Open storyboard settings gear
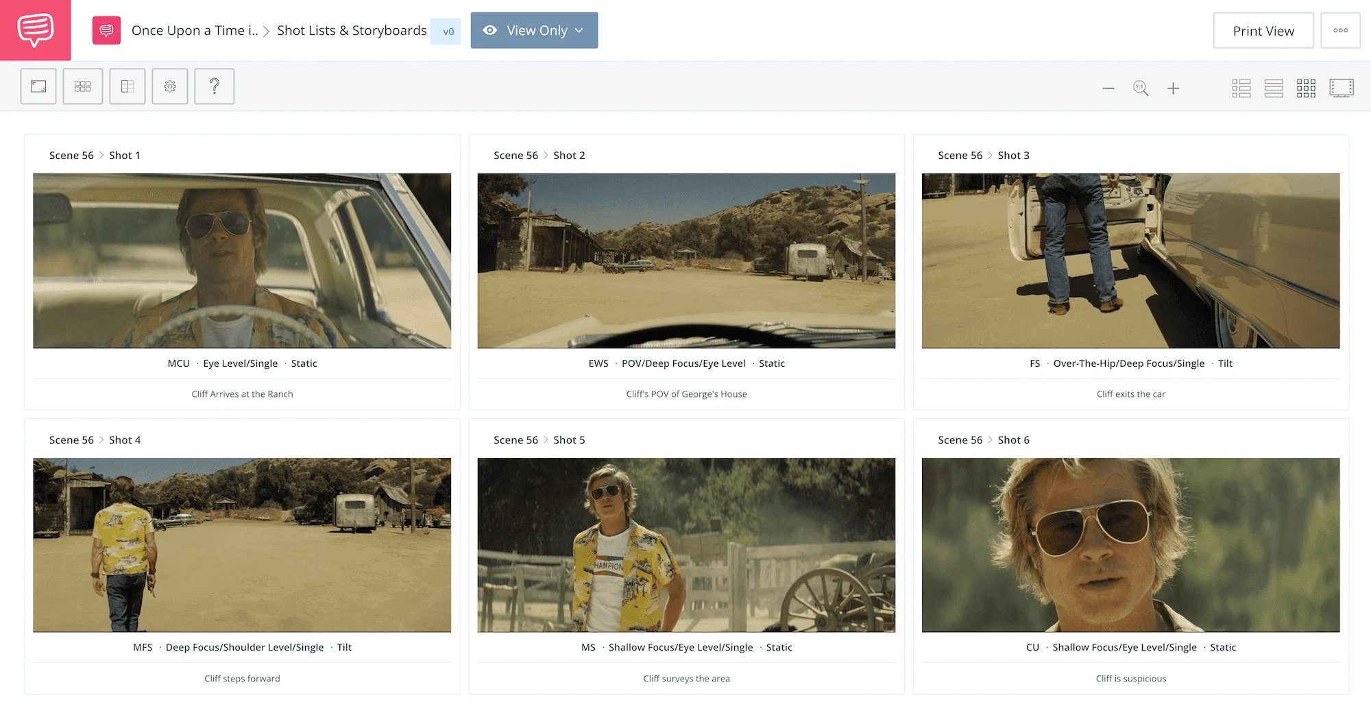This screenshot has width=1371, height=702. pos(170,86)
